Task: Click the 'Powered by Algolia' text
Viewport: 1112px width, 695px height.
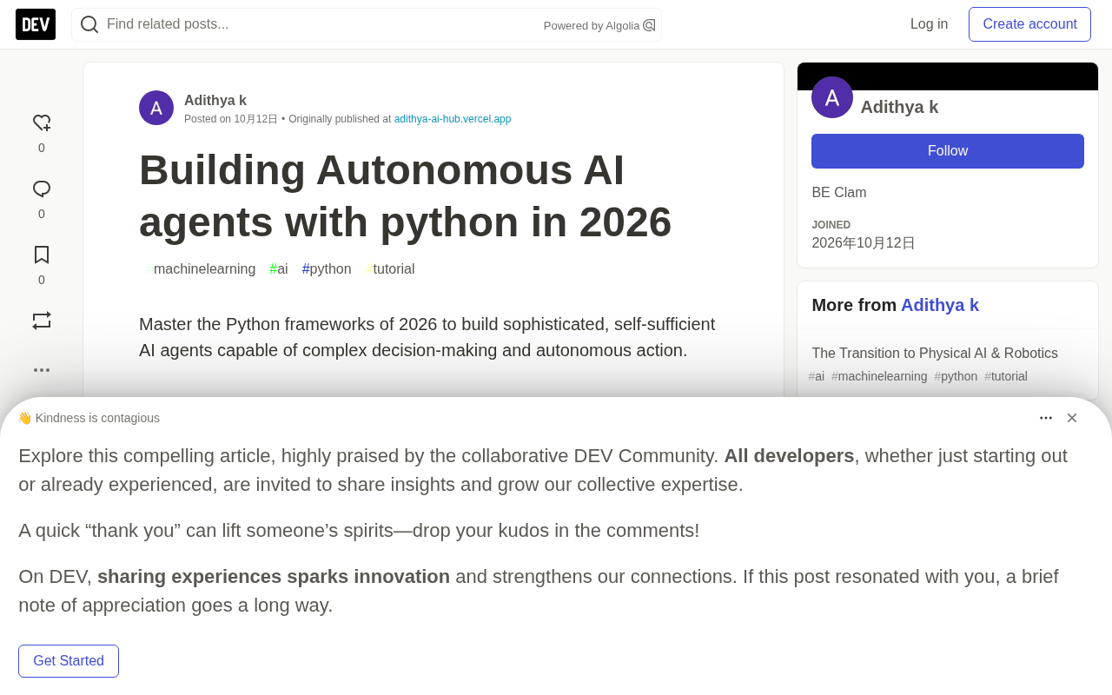Action: (x=592, y=26)
